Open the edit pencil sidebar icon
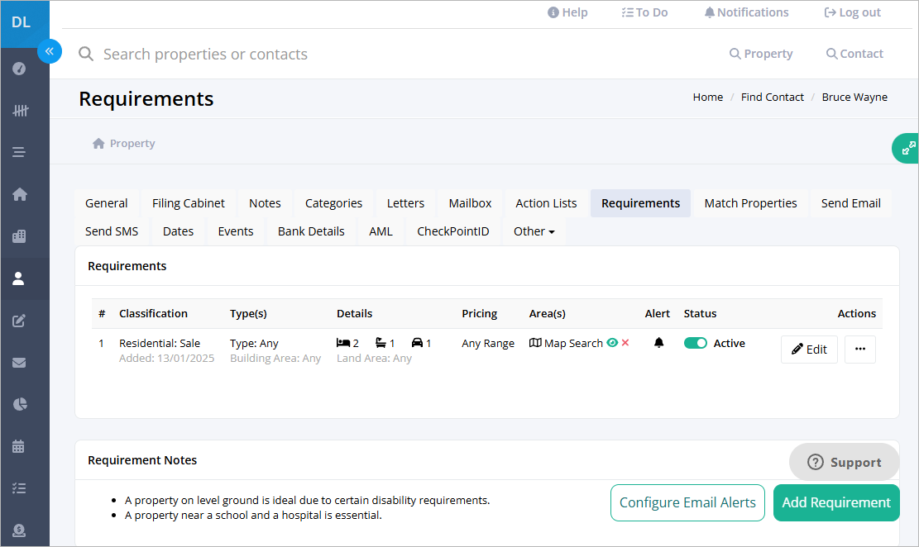This screenshot has width=919, height=547. 19,321
